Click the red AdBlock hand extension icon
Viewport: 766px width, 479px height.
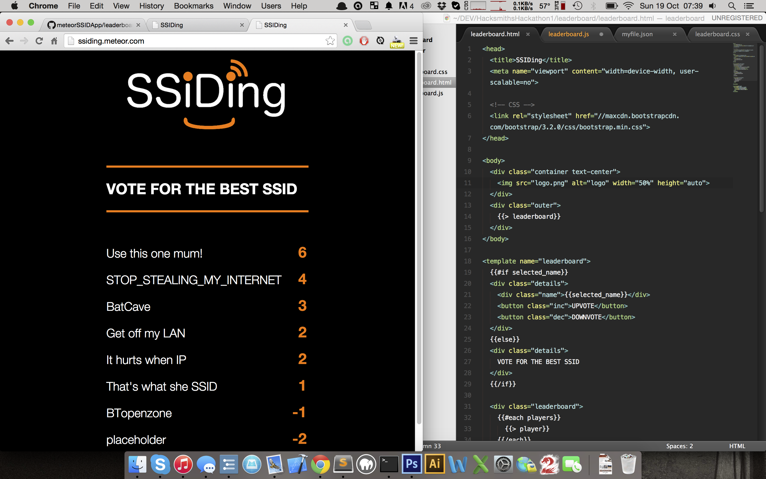point(364,41)
